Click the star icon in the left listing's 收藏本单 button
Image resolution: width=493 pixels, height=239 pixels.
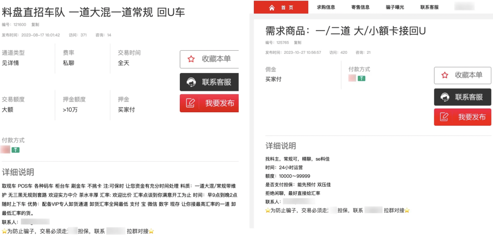pyautogui.click(x=191, y=59)
